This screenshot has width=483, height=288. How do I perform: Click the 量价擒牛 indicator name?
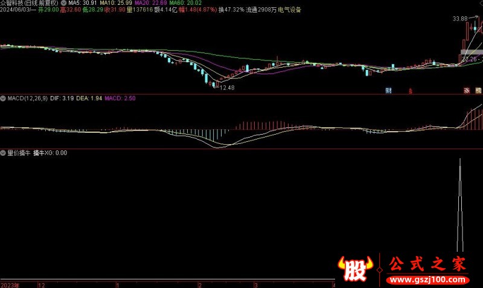[19, 153]
